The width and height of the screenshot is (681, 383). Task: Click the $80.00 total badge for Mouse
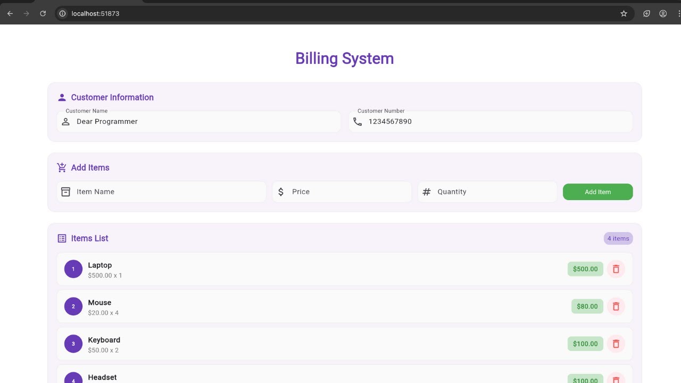(587, 306)
